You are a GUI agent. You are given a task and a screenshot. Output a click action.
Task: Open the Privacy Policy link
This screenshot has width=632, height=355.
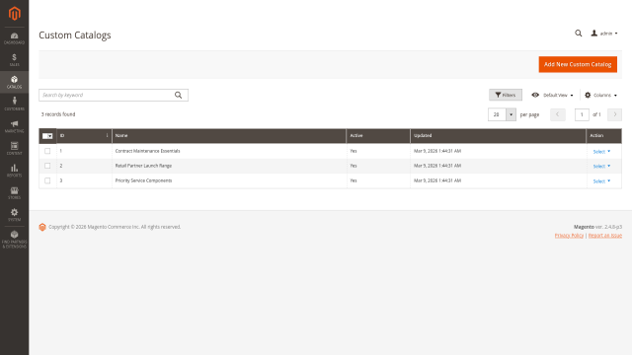[569, 236]
